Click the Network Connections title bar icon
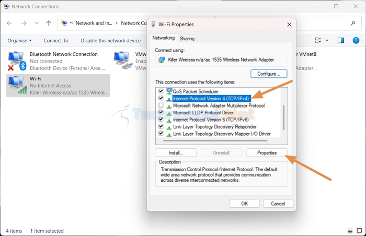 [6, 6]
